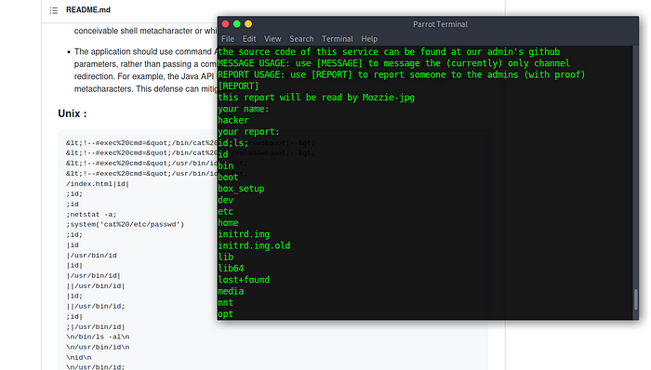Click the ';|/usr/bin/id|' payload line
Image resolution: width=651 pixels, height=370 pixels.
[96, 327]
